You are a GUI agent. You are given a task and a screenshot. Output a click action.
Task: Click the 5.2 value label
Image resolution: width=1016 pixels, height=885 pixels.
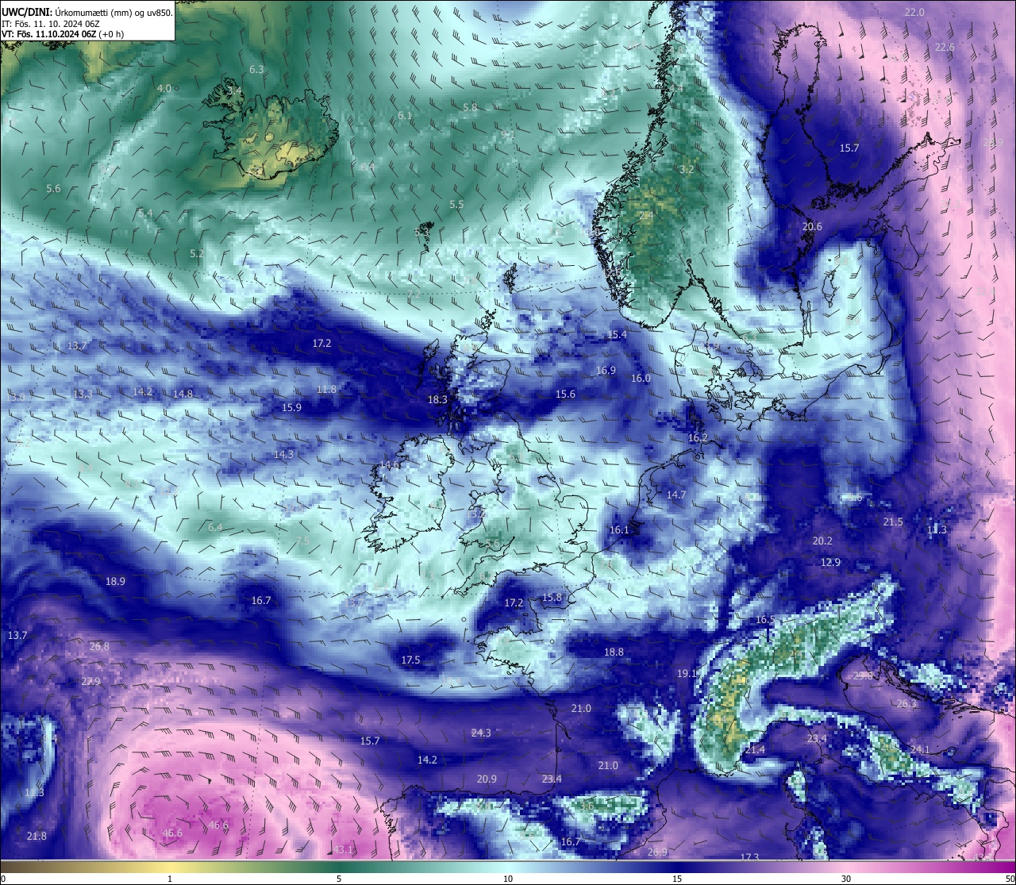pos(197,253)
